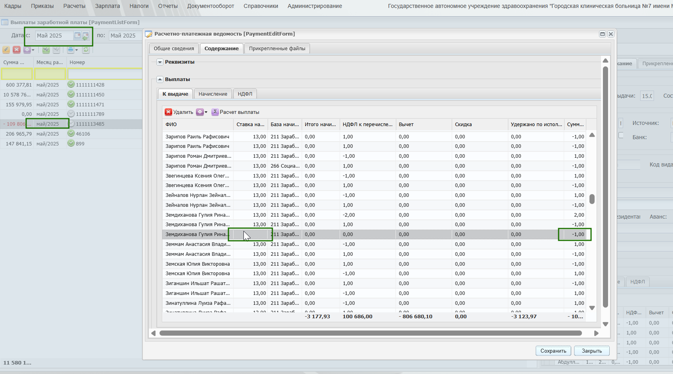Open dropdown arrow next to printer icon

tap(76, 50)
